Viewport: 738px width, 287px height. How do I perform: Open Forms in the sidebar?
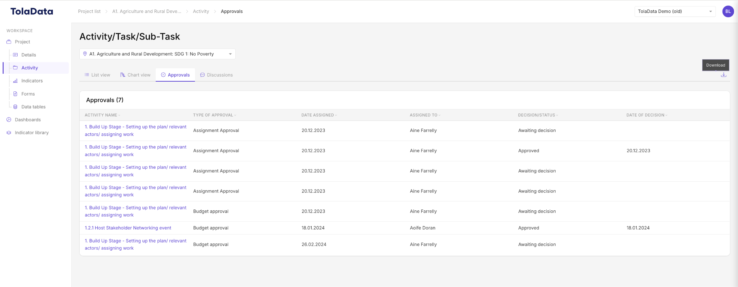(28, 94)
